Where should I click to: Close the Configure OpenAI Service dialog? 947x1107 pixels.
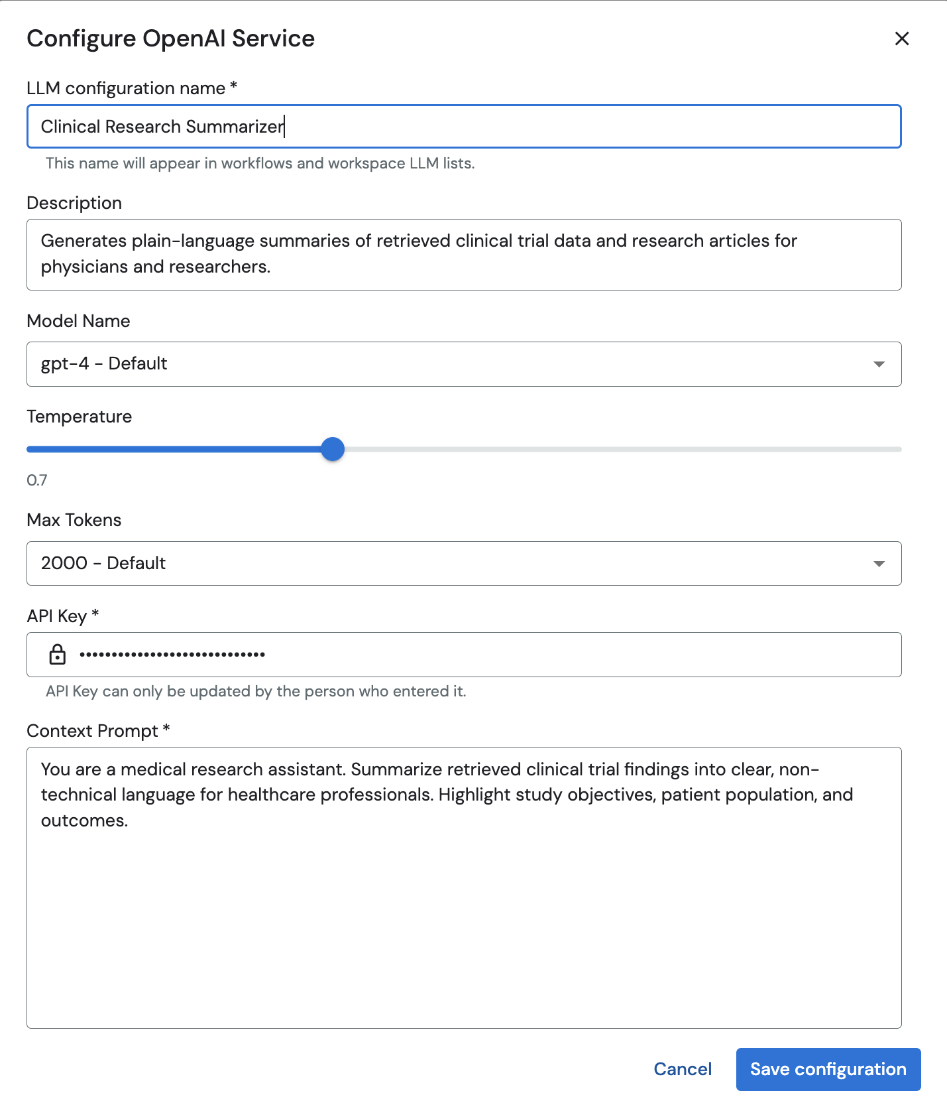[x=901, y=38]
